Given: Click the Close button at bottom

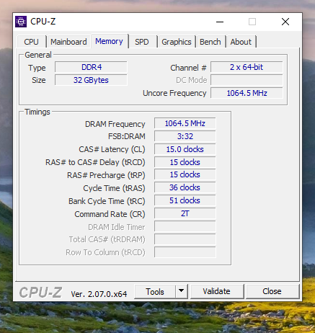Looking at the screenshot, I should point(272,291).
